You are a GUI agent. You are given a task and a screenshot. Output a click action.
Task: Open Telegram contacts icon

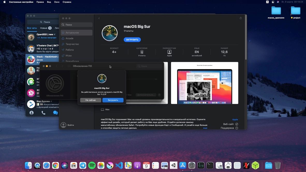click(x=31, y=113)
